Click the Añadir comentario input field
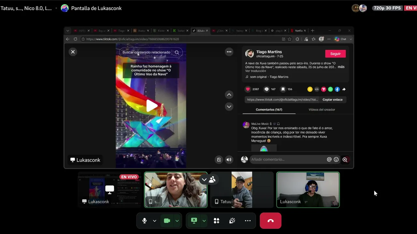Screen dimensions: 417x234 288,160
